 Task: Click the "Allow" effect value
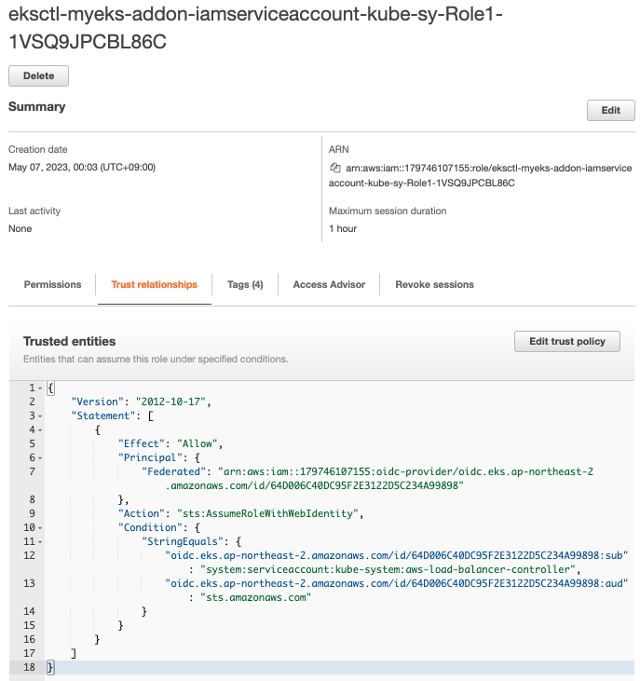pyautogui.click(x=197, y=443)
